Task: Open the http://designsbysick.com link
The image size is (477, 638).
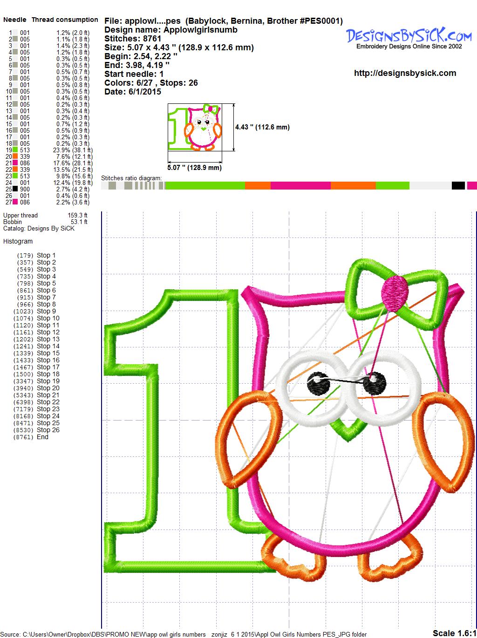Action: click(x=405, y=73)
